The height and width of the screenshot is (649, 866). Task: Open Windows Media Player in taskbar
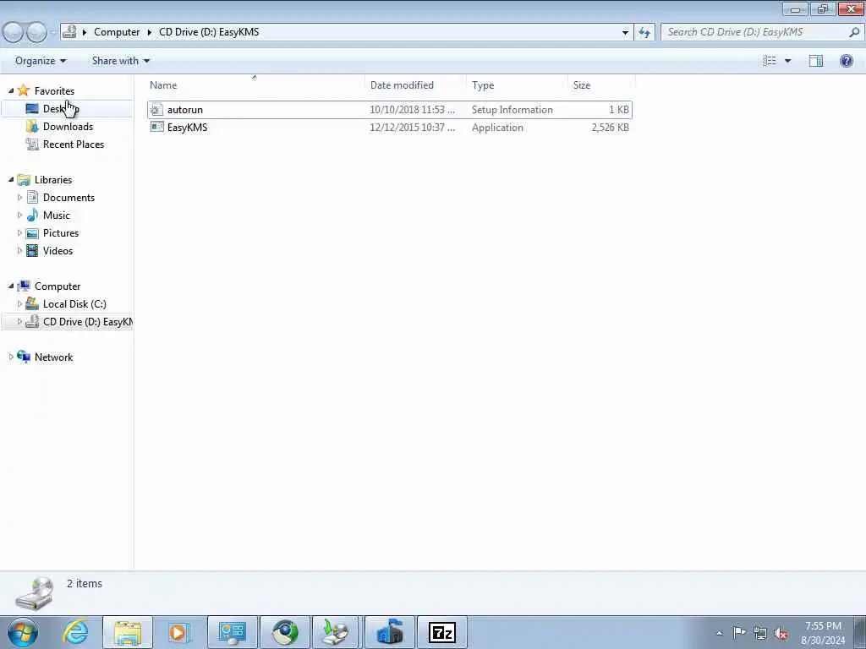(179, 632)
